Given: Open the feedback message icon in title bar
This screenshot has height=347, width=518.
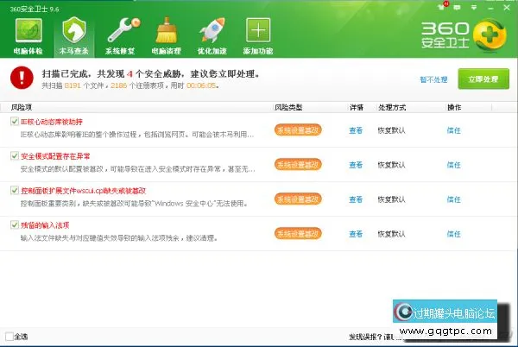Looking at the screenshot, I should click(458, 7).
